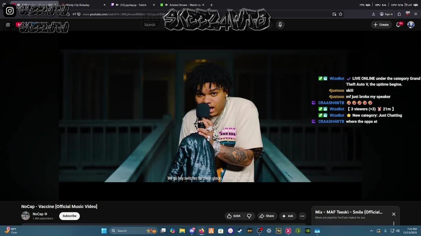Click the Ask button
421x236 pixels.
coord(287,216)
